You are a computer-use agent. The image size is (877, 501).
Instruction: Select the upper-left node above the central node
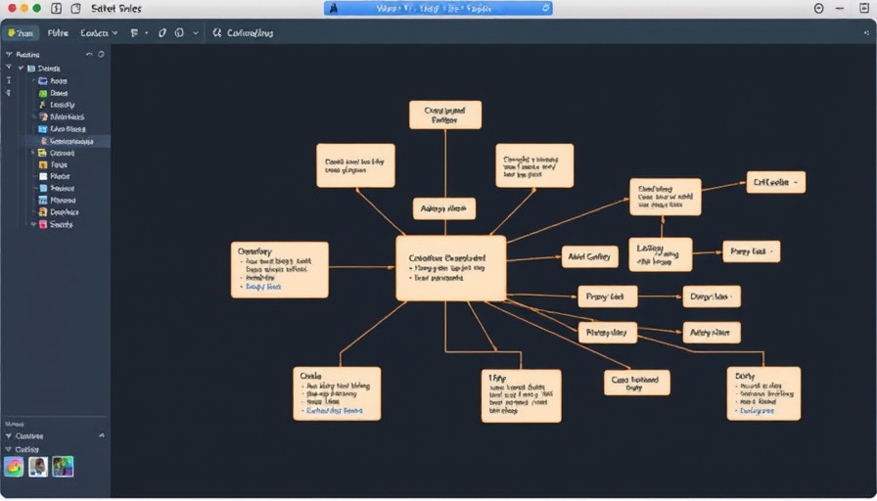click(x=355, y=165)
